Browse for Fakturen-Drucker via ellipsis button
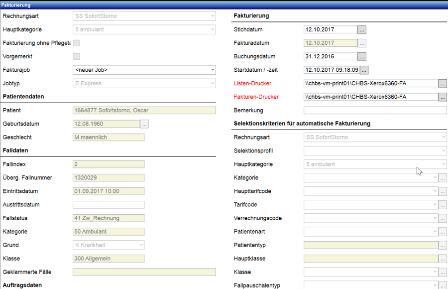Image resolution: width=448 pixels, height=289 pixels. [443, 97]
